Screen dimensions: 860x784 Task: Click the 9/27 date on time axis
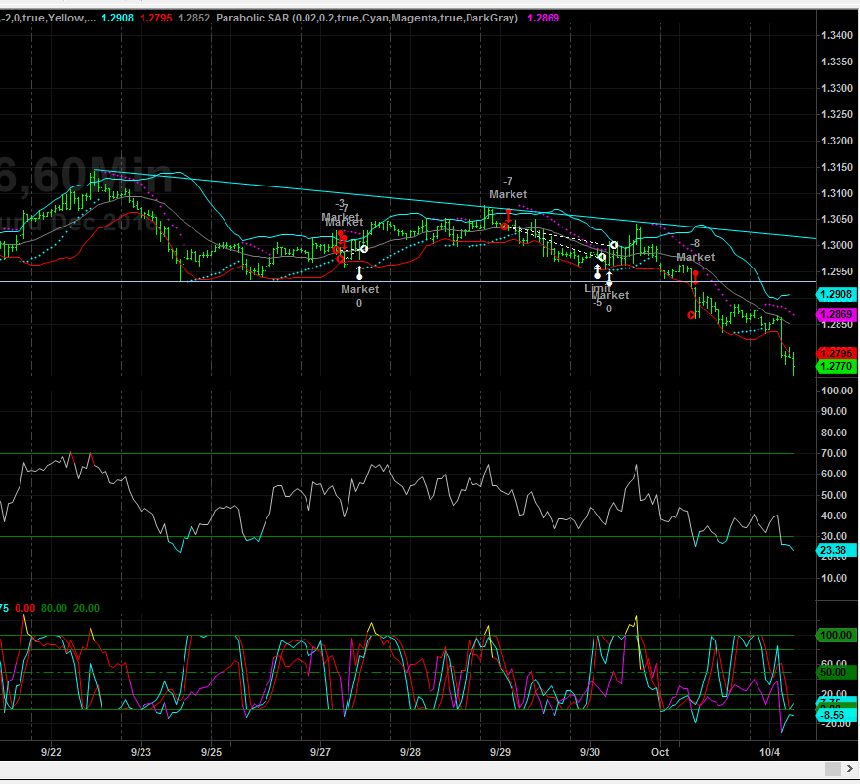319,752
